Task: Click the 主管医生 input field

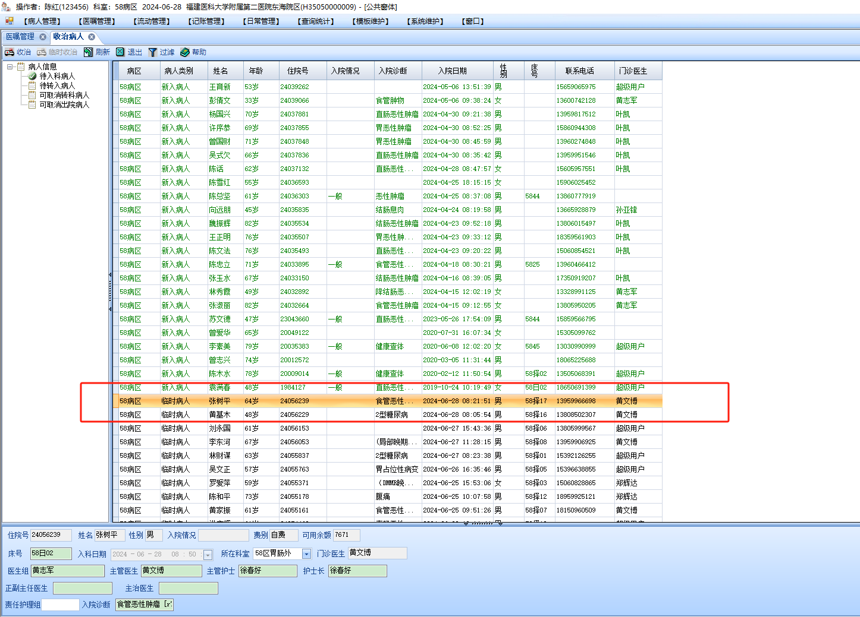Action: (x=171, y=571)
